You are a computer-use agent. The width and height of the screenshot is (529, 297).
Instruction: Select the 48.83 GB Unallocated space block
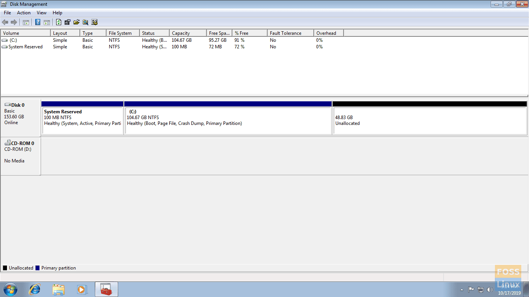(x=429, y=121)
